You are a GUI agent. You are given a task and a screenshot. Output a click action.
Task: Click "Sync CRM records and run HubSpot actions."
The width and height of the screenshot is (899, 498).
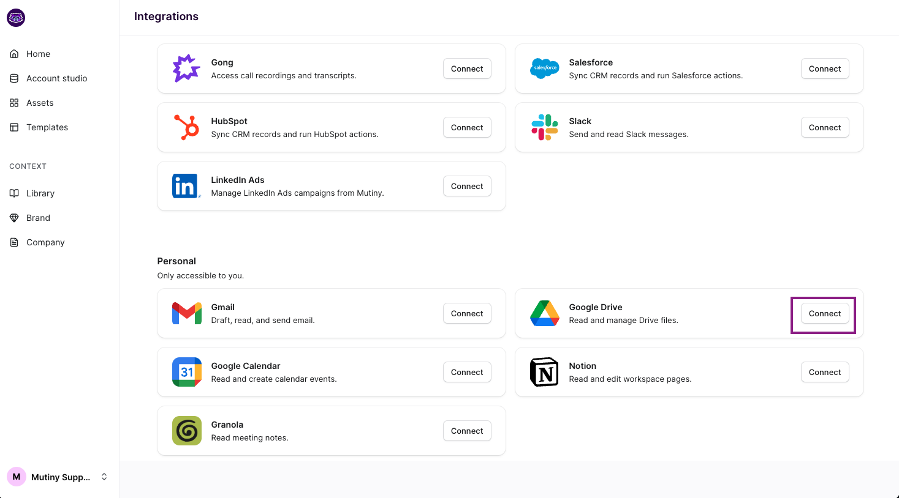pyautogui.click(x=295, y=135)
